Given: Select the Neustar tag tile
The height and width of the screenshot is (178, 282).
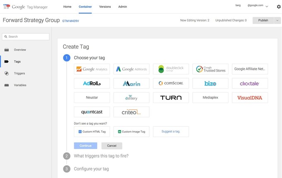Looking at the screenshot, I should 92,98.
